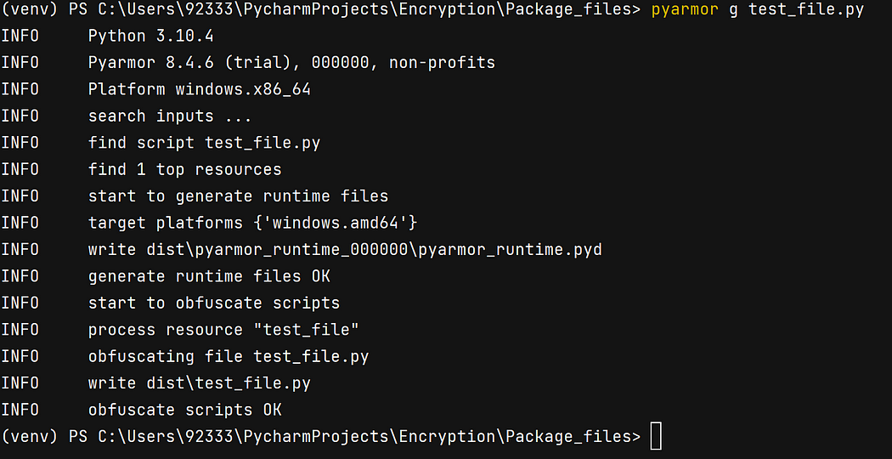Click the blinking cursor at the last prompt
The width and height of the screenshot is (892, 459).
point(656,436)
